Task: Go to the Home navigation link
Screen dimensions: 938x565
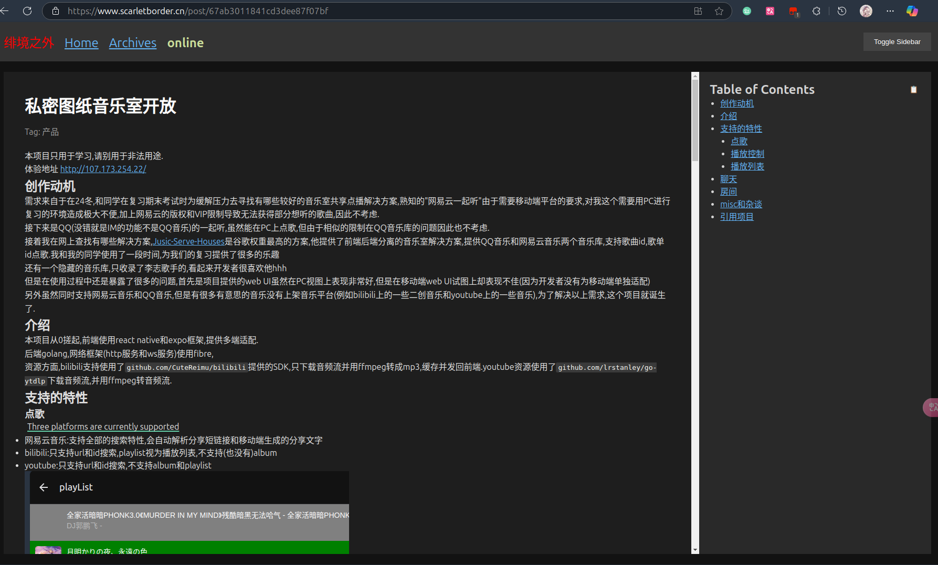Action: [x=81, y=43]
